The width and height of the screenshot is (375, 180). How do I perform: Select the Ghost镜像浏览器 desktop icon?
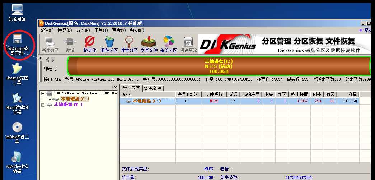point(17,103)
